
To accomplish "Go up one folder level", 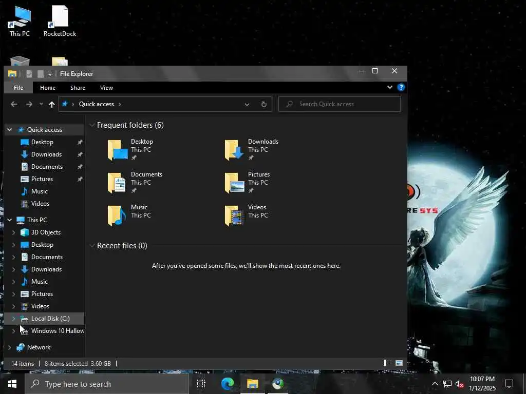I will pyautogui.click(x=52, y=104).
